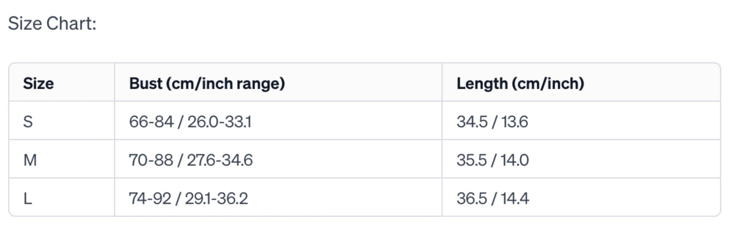
Task: Click the Size Chart heading text
Action: tap(52, 24)
